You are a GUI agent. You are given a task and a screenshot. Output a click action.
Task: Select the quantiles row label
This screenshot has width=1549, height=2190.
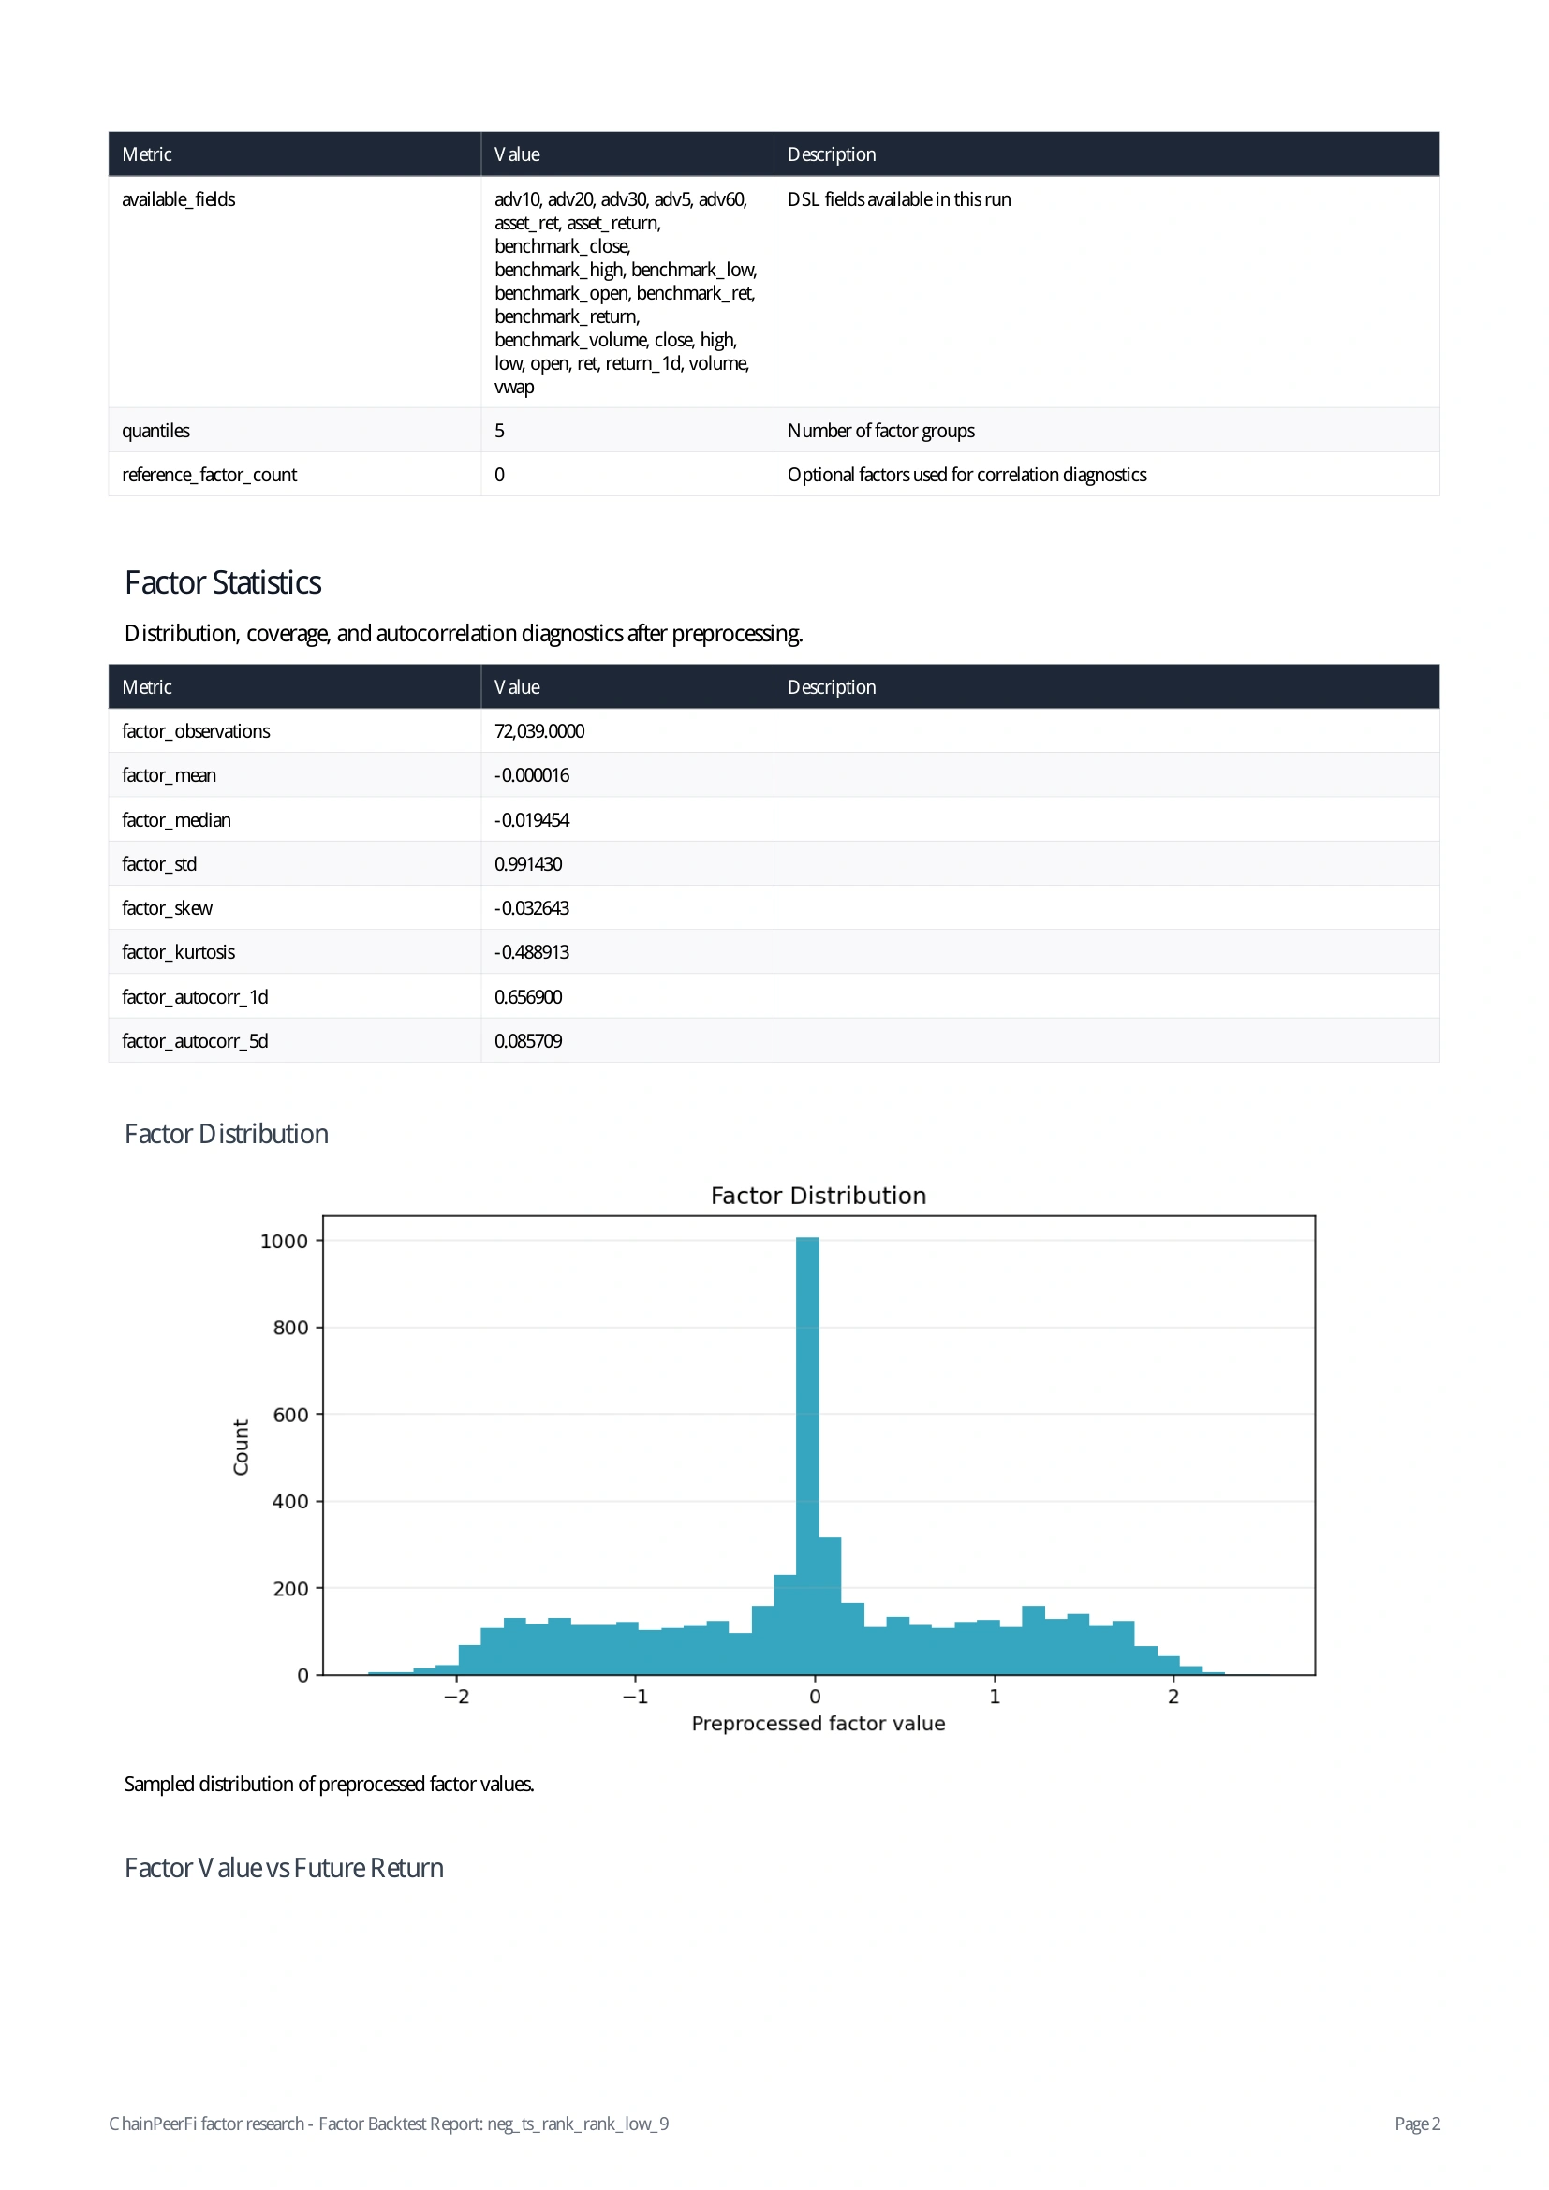(155, 430)
